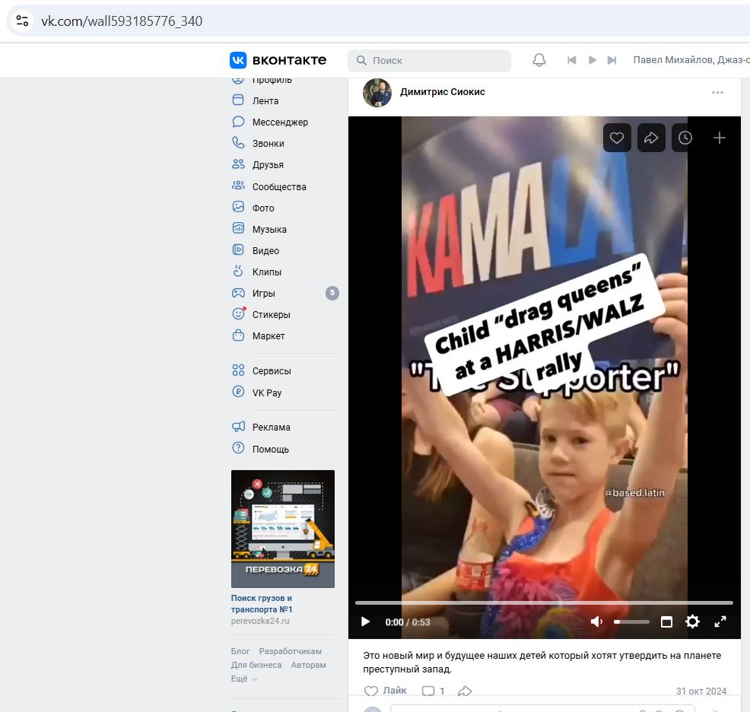The width and height of the screenshot is (750, 712).
Task: Like the video with heart overlay button
Action: 617,138
